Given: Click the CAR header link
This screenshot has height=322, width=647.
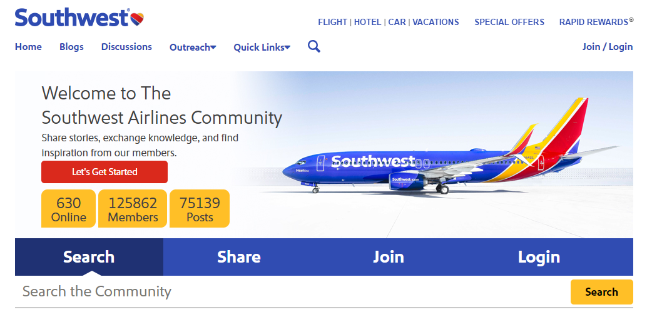Looking at the screenshot, I should click(x=397, y=23).
